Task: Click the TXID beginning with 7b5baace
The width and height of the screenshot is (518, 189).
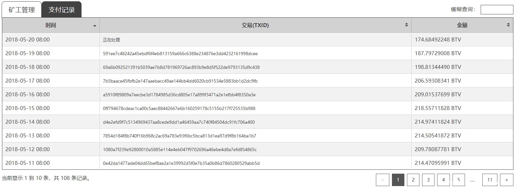Action: point(180,81)
